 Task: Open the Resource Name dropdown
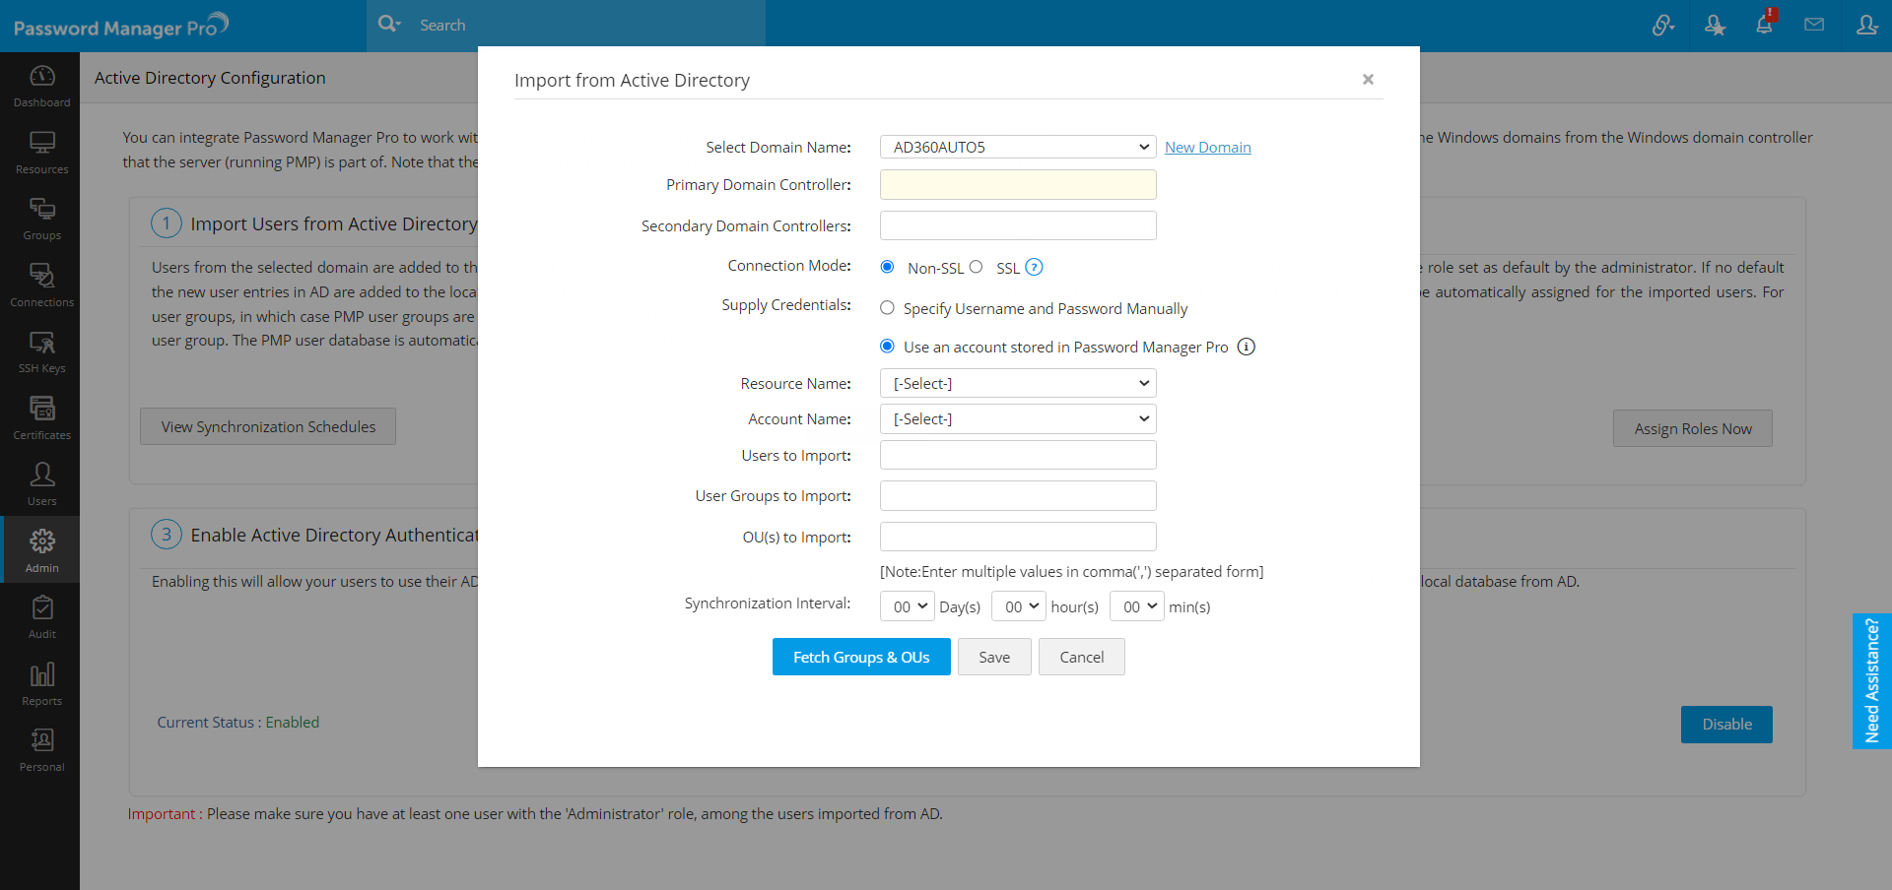[x=1017, y=383]
